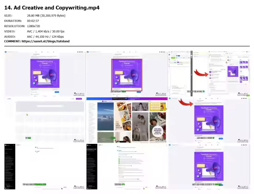The height and width of the screenshot is (194, 254).
Task: Click the duration value "00:02:37"
Action: tap(33, 21)
